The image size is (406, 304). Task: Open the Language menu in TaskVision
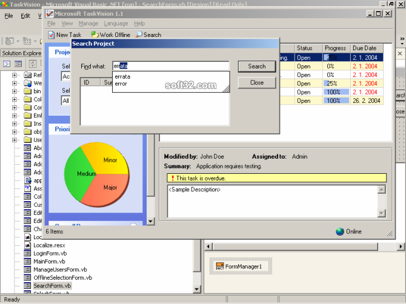[116, 24]
